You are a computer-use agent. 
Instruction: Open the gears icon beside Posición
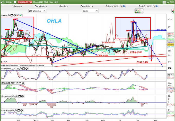coord(157,6)
